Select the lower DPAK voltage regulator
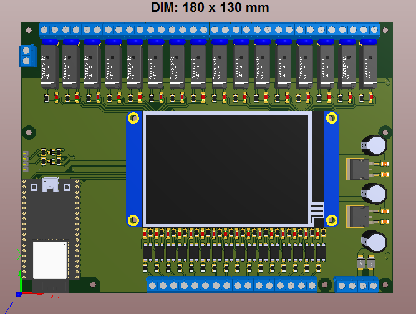 (x=357, y=217)
